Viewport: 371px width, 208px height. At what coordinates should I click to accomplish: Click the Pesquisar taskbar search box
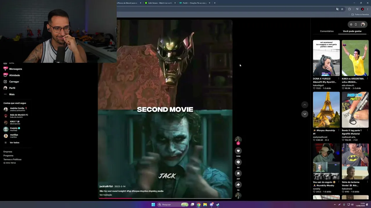173,205
